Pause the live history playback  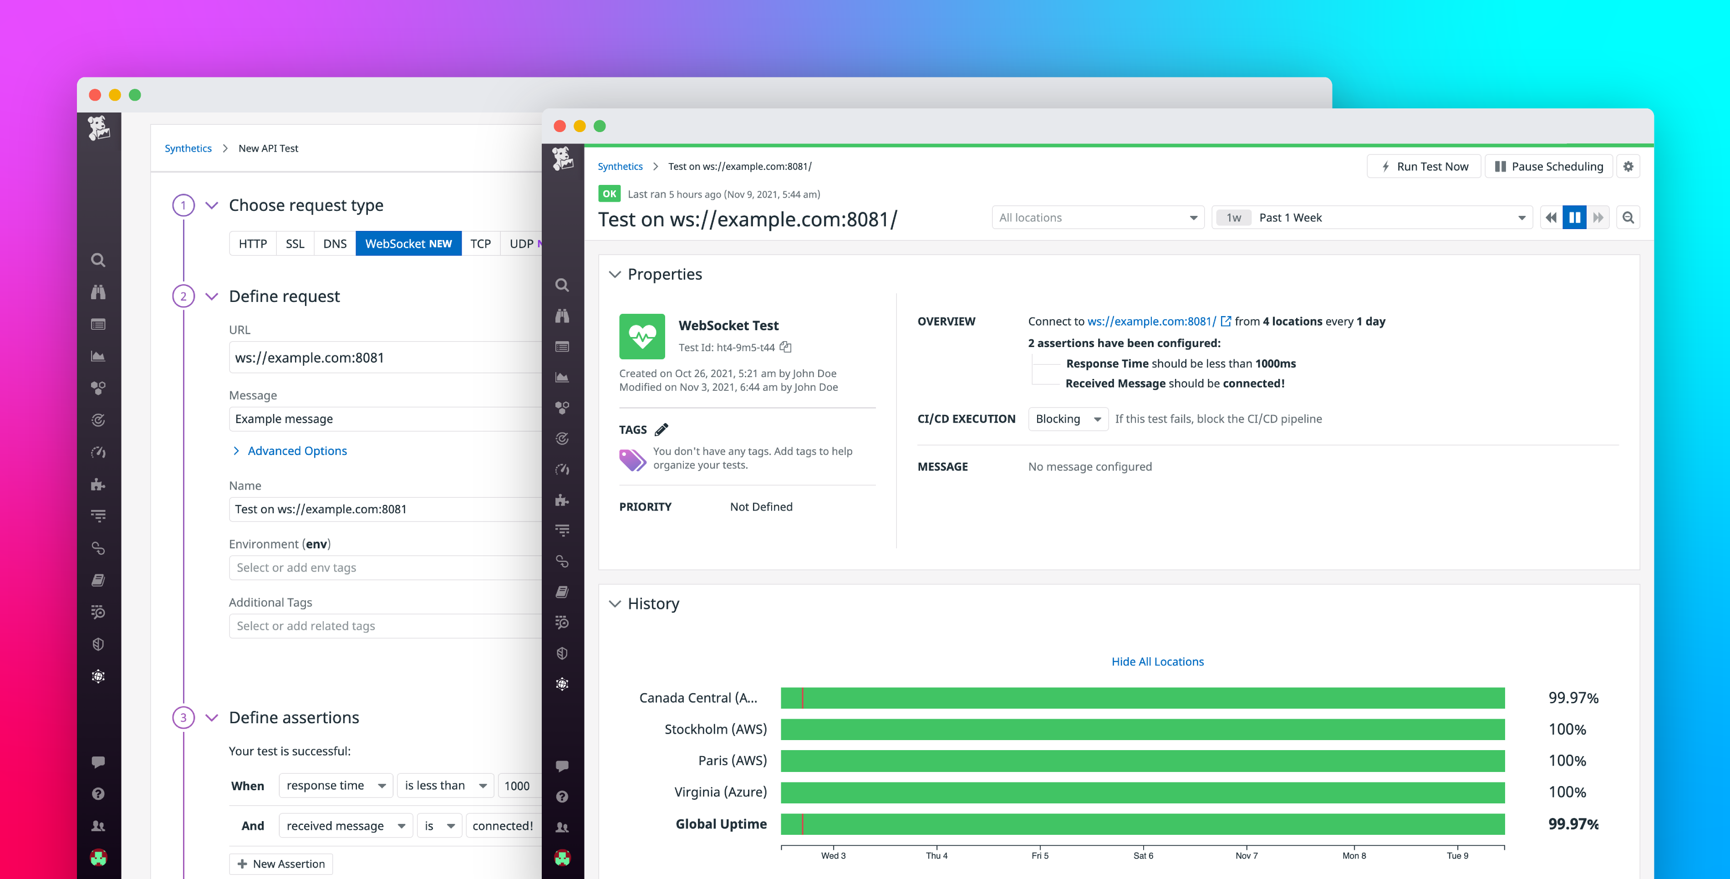(x=1574, y=217)
